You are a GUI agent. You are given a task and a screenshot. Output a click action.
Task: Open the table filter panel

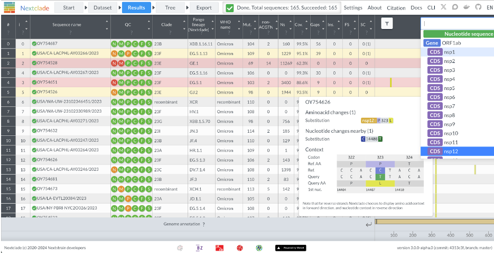click(x=387, y=23)
